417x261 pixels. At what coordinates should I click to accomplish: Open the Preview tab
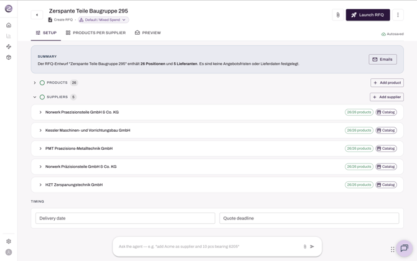coord(148,33)
